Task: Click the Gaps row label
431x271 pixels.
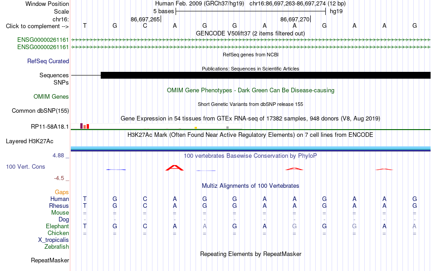Action: pos(62,192)
